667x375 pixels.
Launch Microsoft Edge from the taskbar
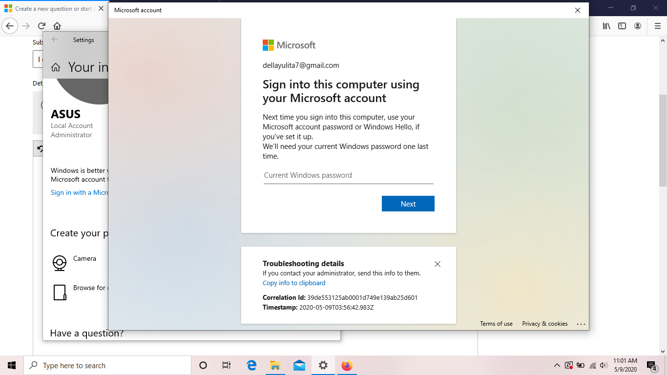tap(251, 365)
